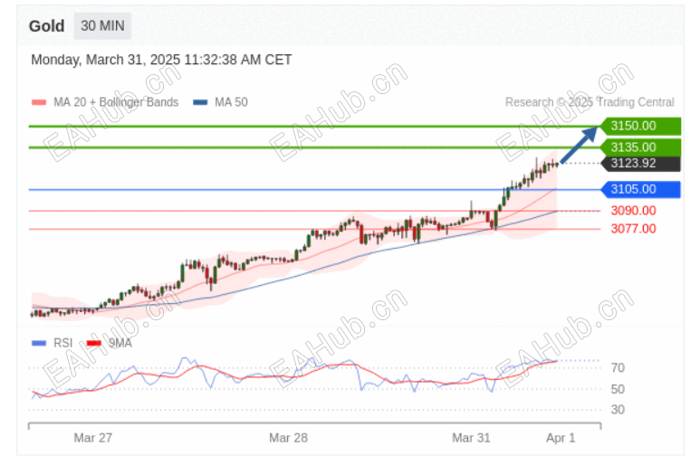The width and height of the screenshot is (700, 465).
Task: Click the RSI 30 level label
Action: [618, 410]
